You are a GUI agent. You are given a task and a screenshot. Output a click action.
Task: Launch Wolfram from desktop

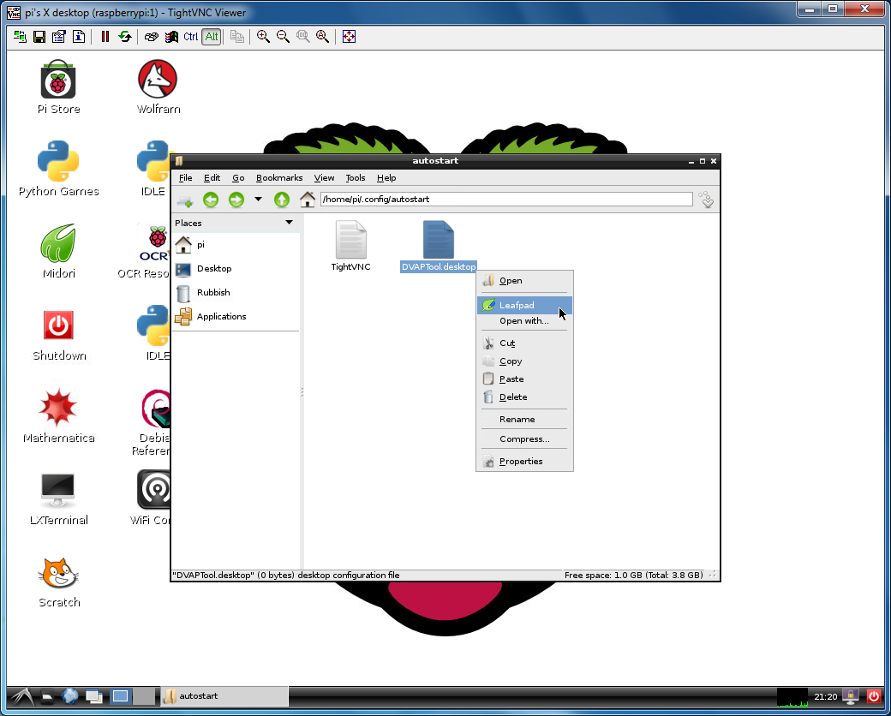(x=158, y=87)
